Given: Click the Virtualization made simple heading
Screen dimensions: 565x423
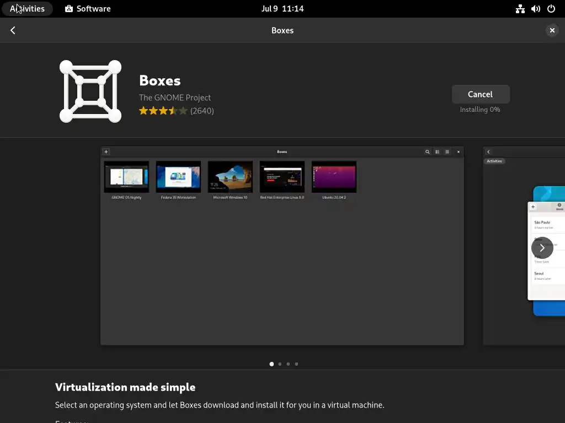Looking at the screenshot, I should [125, 387].
